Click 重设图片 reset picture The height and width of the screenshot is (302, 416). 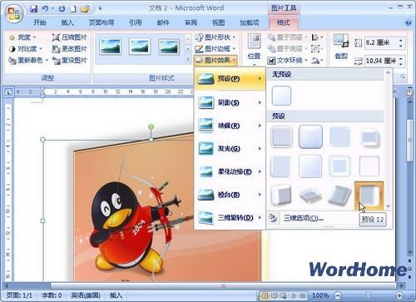coord(69,60)
